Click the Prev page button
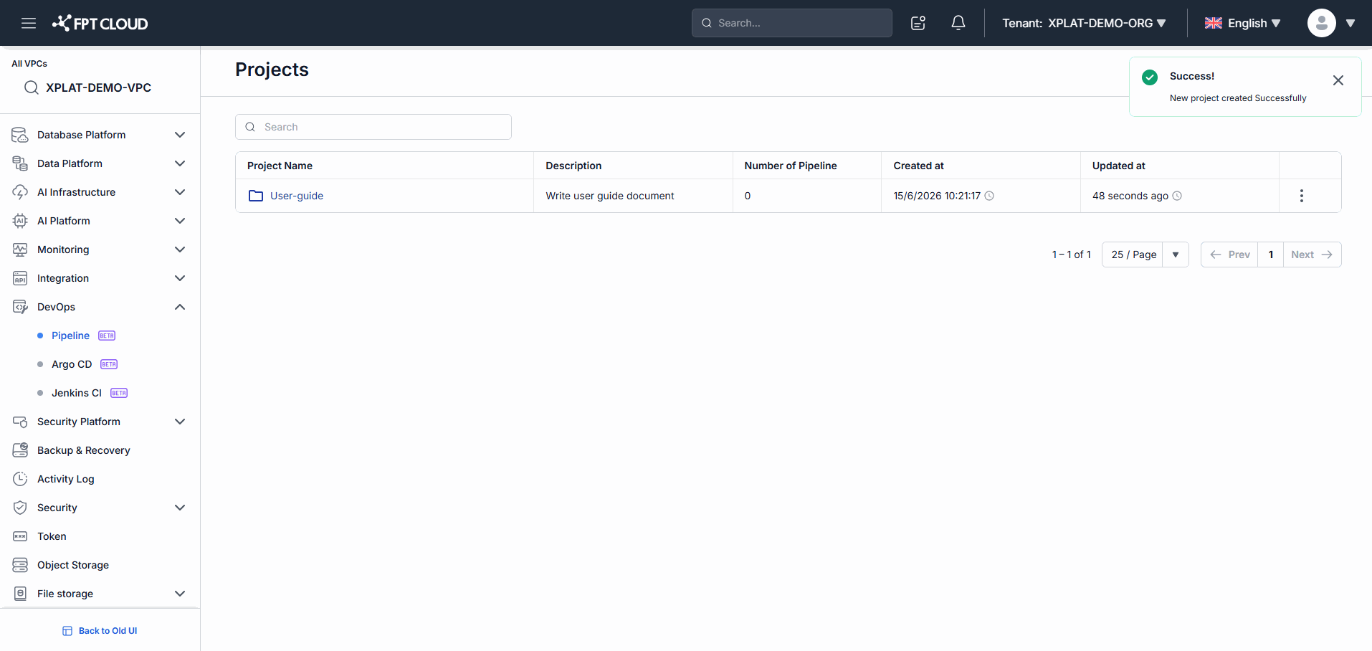Screen dimensions: 1372x651 pos(1229,255)
